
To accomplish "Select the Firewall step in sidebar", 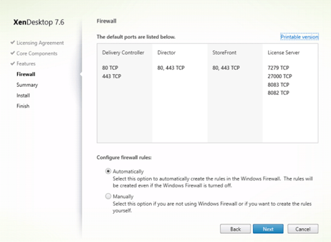I will click(x=26, y=74).
